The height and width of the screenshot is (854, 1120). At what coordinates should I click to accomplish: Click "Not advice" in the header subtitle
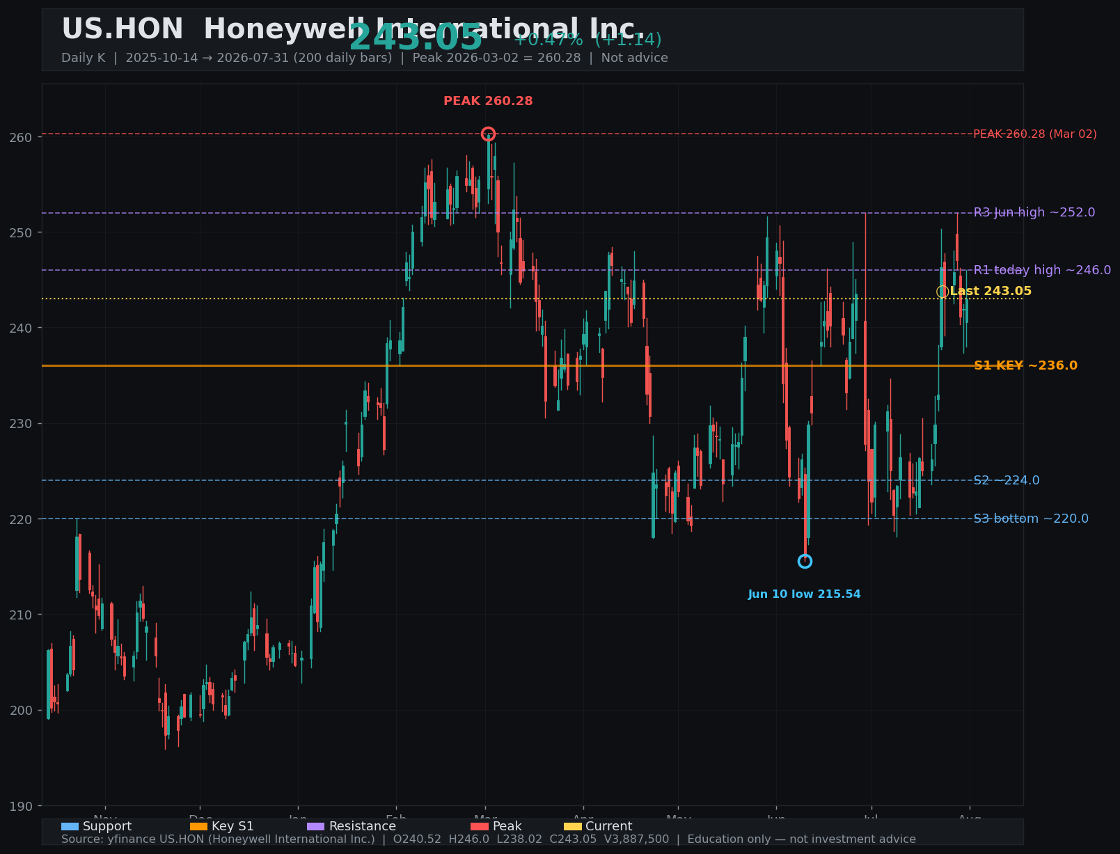point(635,58)
